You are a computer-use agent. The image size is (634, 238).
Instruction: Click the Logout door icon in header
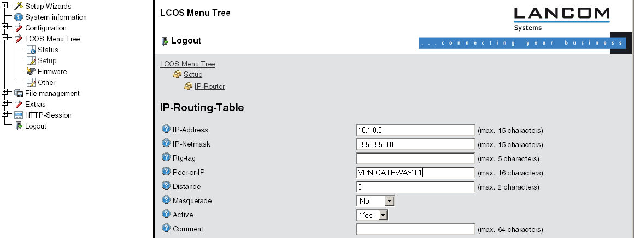[x=164, y=41]
